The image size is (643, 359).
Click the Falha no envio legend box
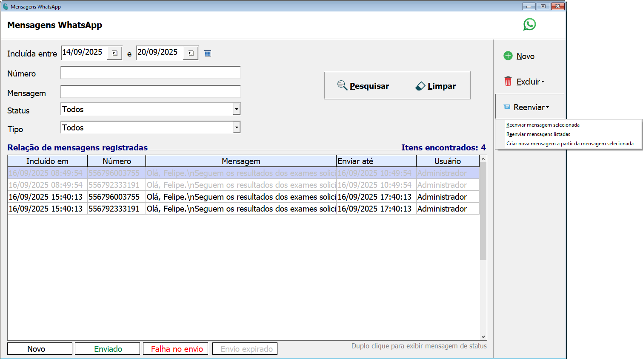coord(175,349)
